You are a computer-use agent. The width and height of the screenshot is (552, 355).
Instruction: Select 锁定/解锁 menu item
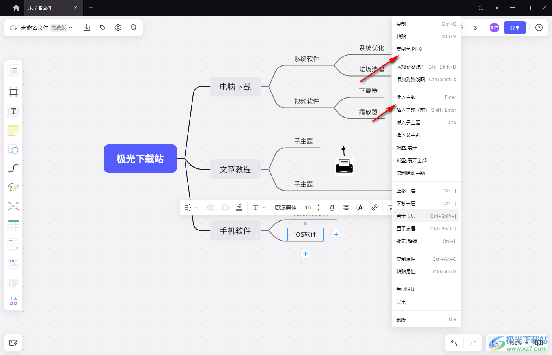[x=426, y=241]
